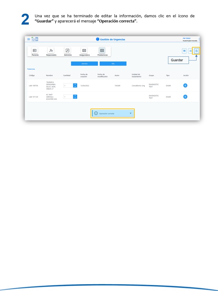Open the Responsable tab
Viewport: 218px width, 291px height.
pyautogui.click(x=51, y=52)
